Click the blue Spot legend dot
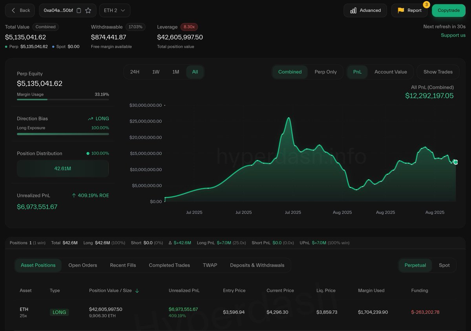 coord(53,47)
